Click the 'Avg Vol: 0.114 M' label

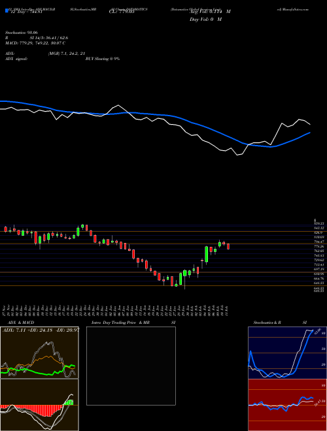pyautogui.click(x=210, y=12)
